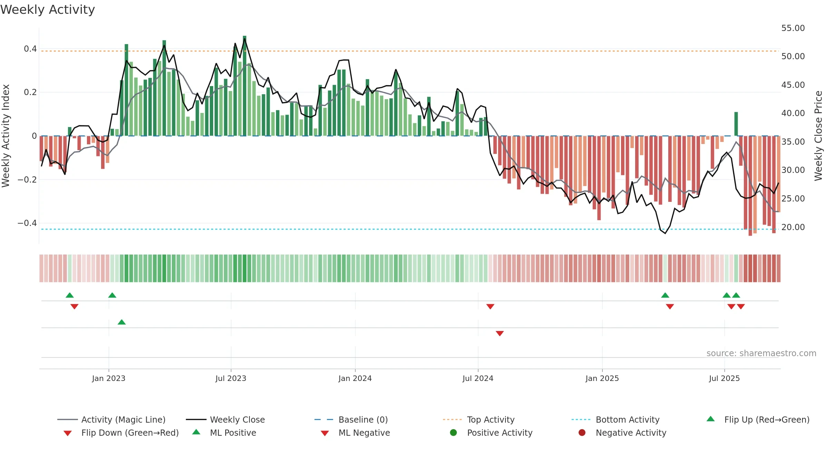Click the Jul 2024 axis label

click(478, 379)
